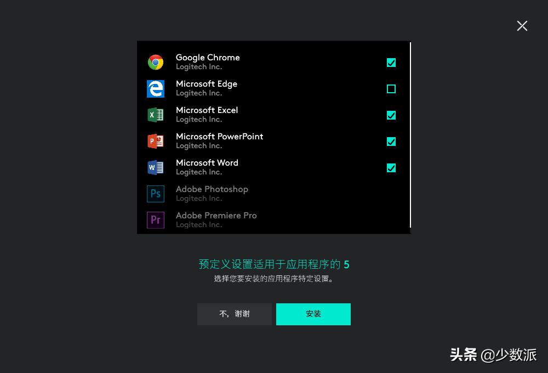Select the Google Chrome title text
The image size is (548, 373).
coord(208,58)
